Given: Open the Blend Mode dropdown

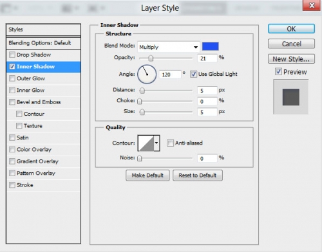Looking at the screenshot, I should (x=169, y=47).
